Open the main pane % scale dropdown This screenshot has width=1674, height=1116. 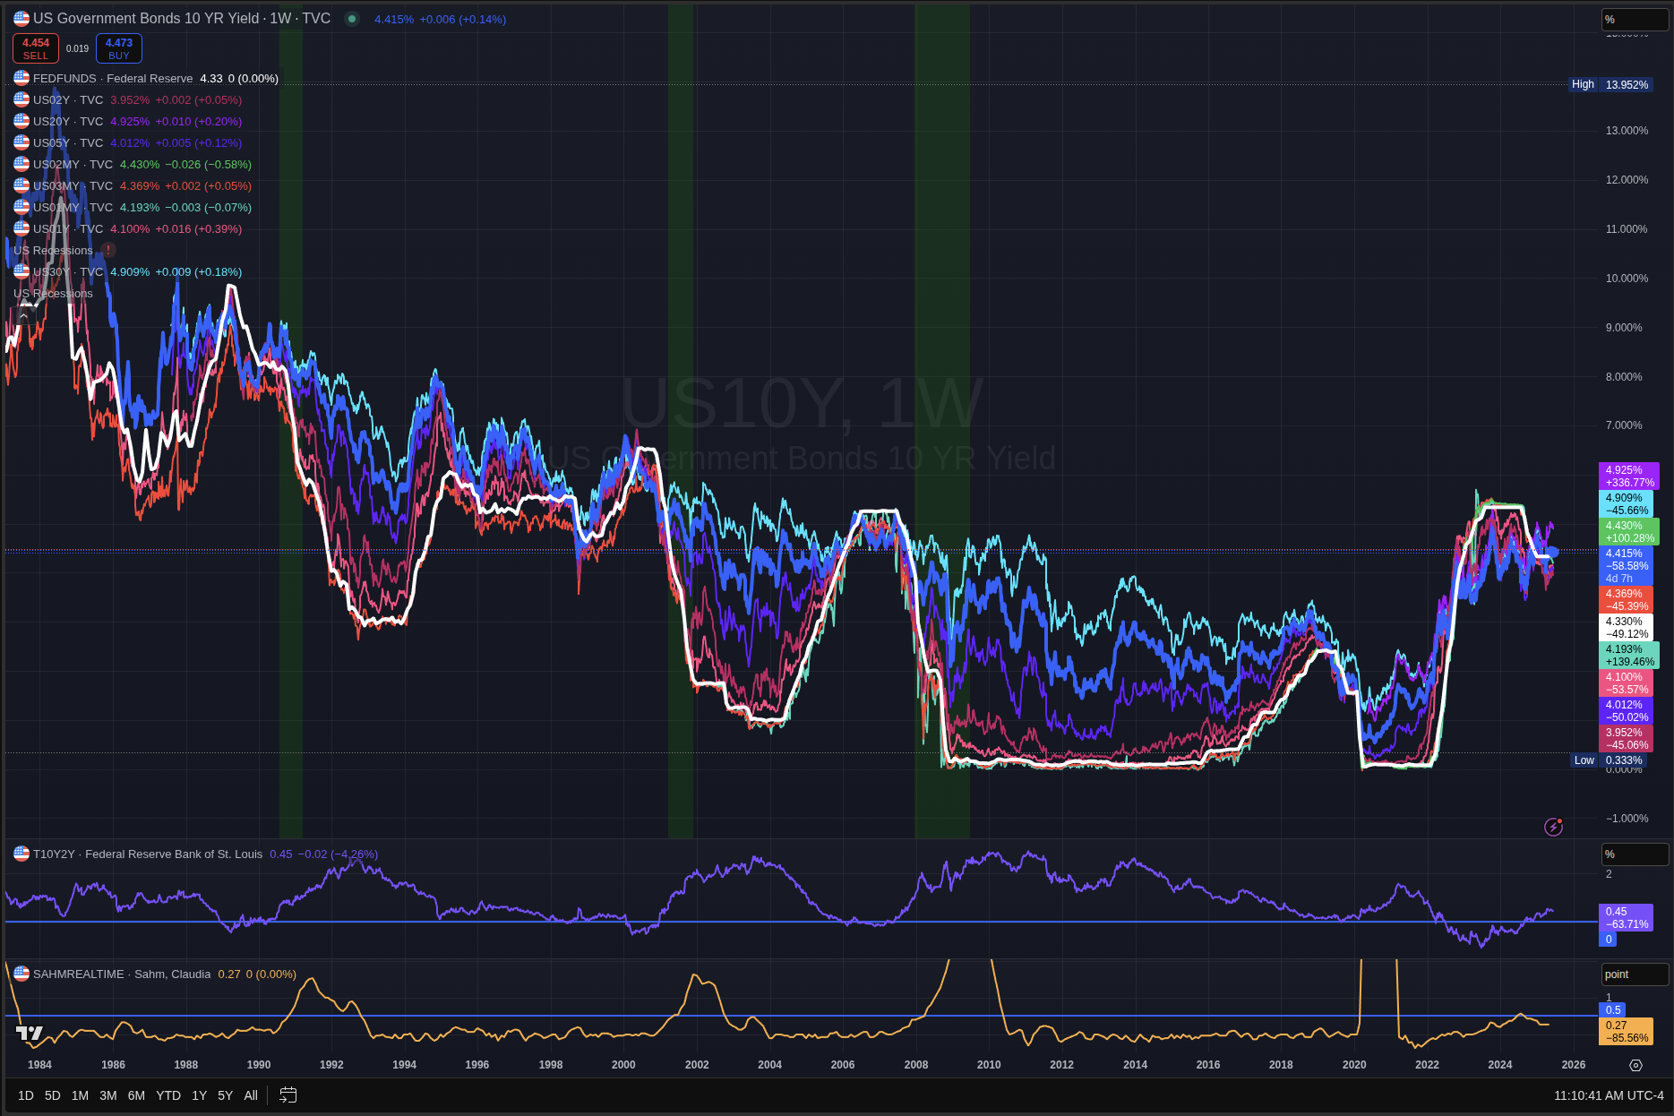point(1635,20)
